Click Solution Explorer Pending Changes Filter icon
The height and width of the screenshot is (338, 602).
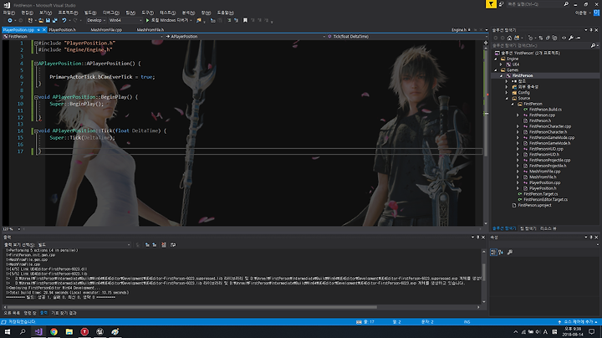[531, 38]
